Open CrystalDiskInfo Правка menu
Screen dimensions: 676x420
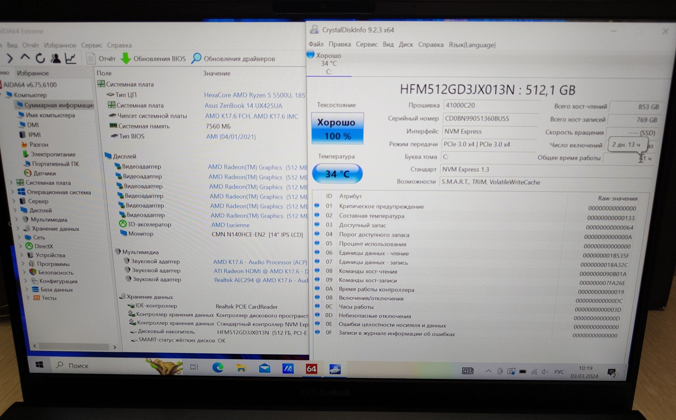(x=340, y=44)
